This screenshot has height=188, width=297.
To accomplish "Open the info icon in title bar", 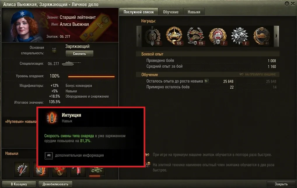I will click(x=287, y=3).
